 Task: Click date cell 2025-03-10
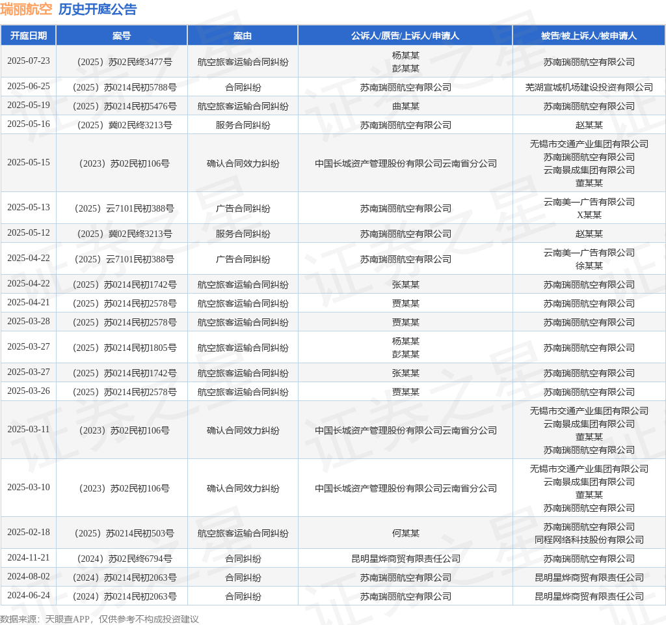click(x=29, y=487)
